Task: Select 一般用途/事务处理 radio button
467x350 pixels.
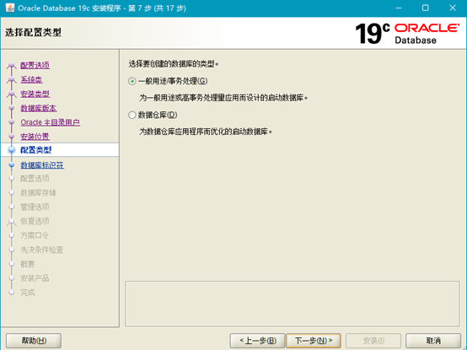Action: coord(132,81)
